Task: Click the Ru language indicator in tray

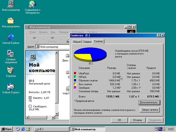Action: point(160,129)
